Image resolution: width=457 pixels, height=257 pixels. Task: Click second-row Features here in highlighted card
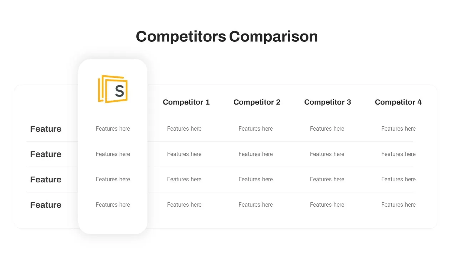[x=113, y=154]
